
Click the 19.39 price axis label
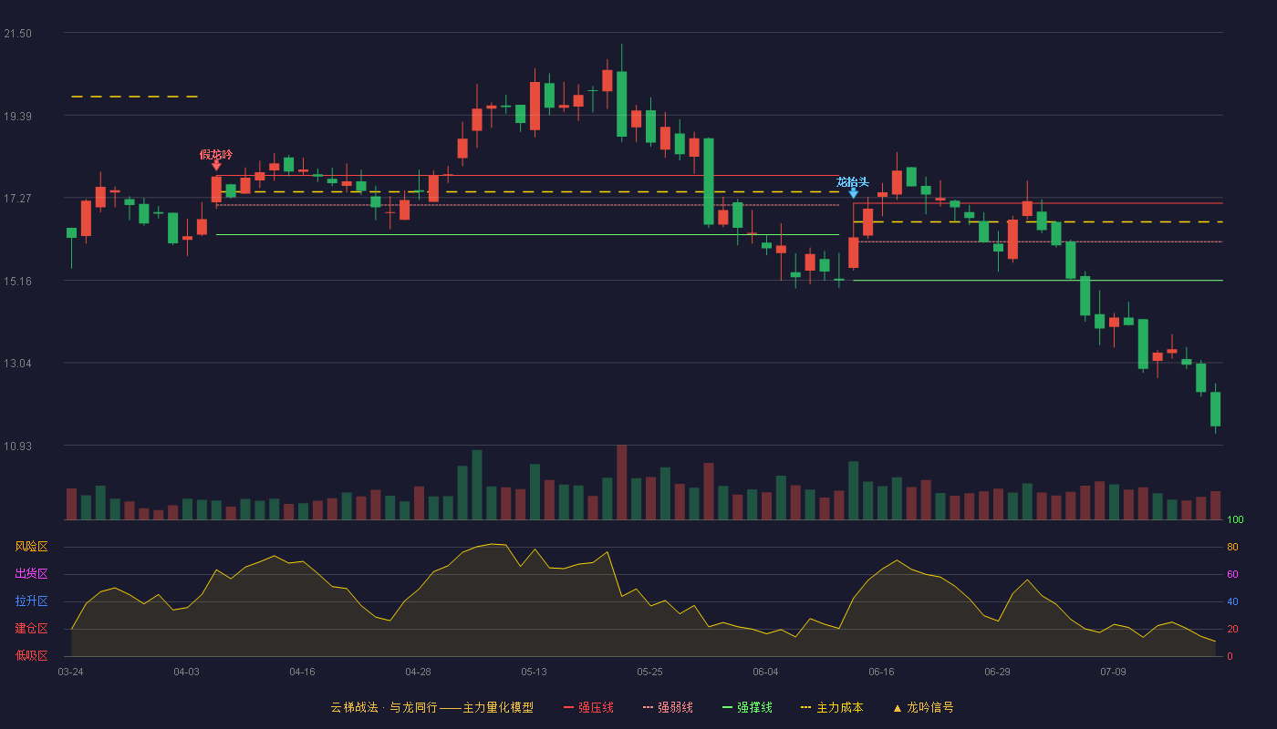coord(18,116)
